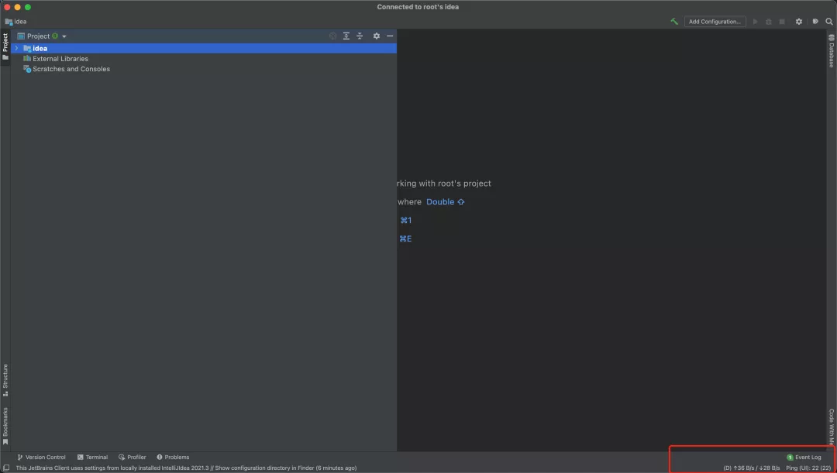The image size is (837, 473).
Task: Click the green badge next to Project title
Action: coord(55,36)
